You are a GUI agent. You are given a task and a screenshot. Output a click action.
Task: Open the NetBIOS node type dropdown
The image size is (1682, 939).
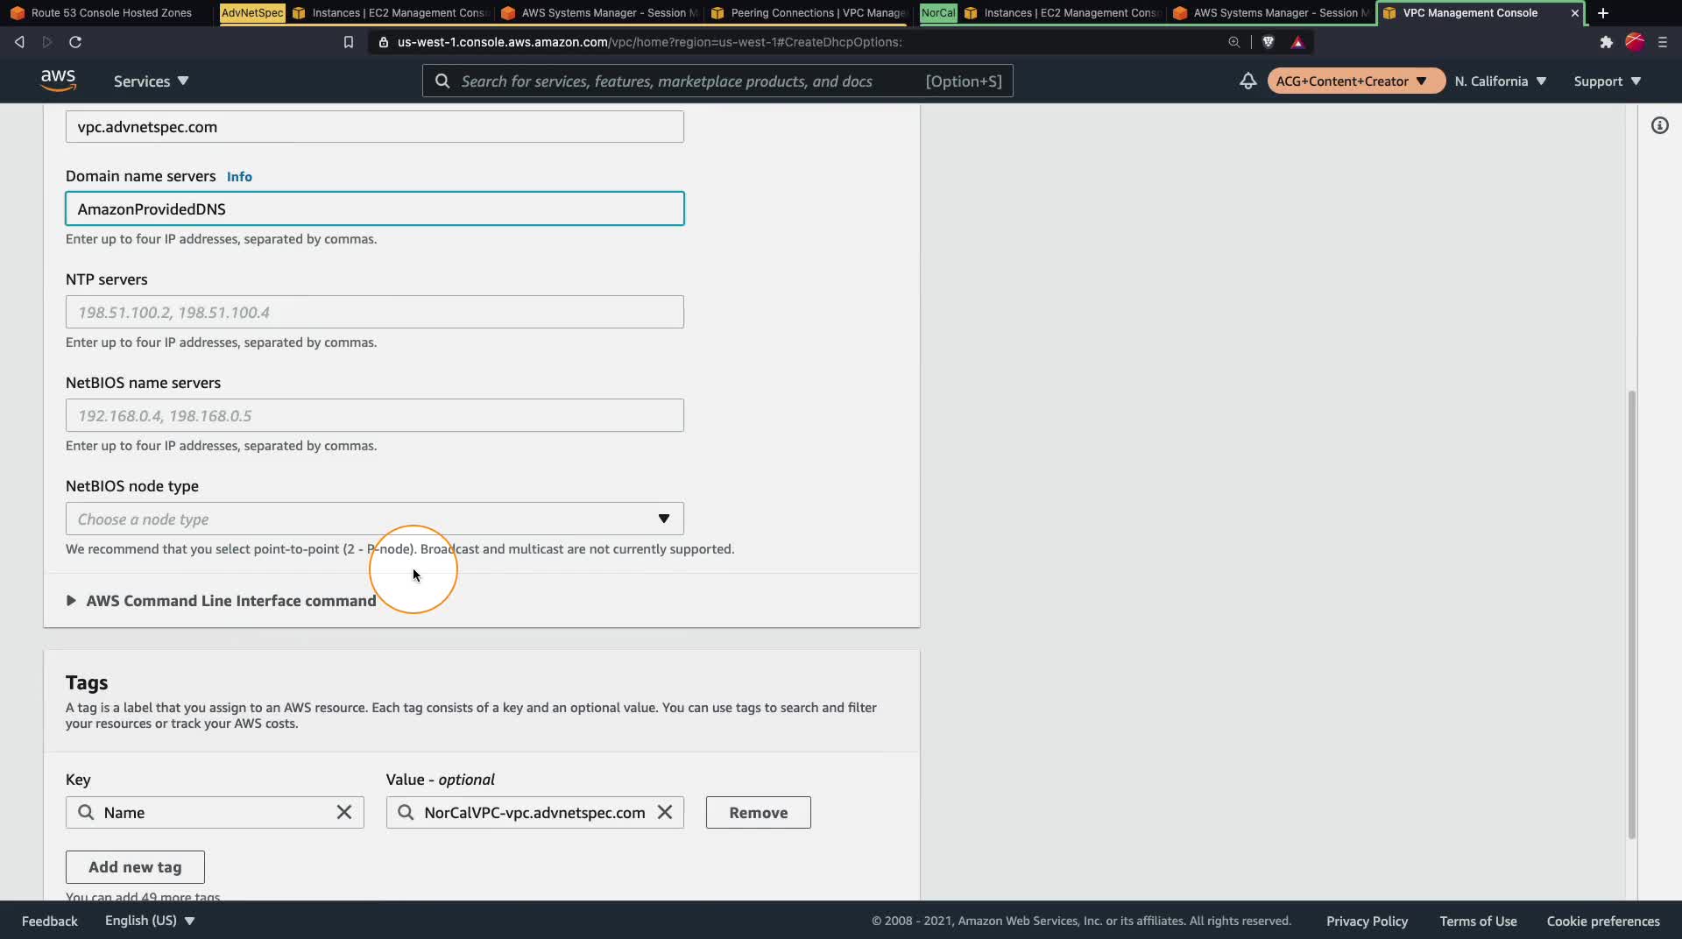375,519
